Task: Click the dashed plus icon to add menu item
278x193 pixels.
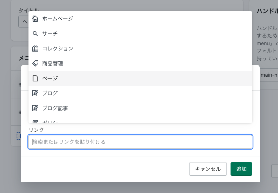Action: coord(19,136)
